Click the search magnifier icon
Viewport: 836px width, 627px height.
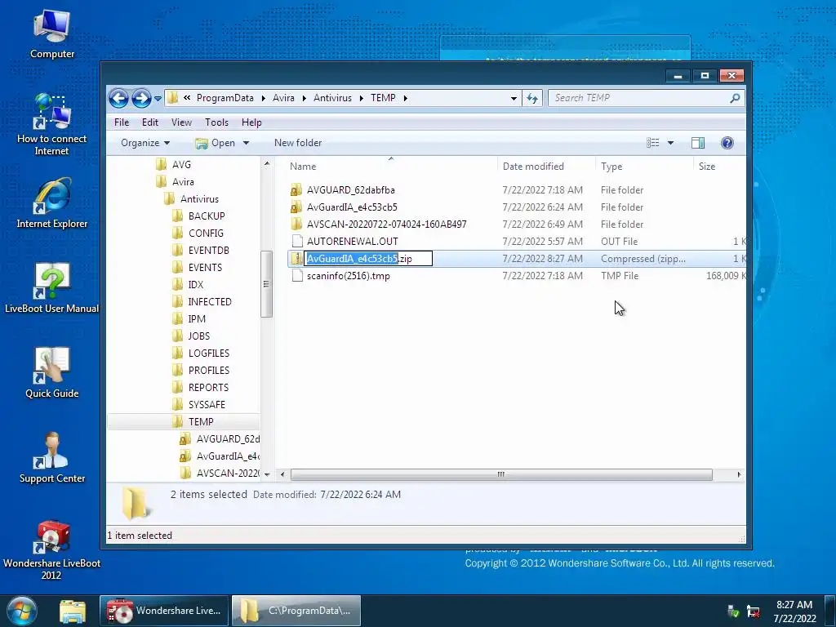pos(735,98)
